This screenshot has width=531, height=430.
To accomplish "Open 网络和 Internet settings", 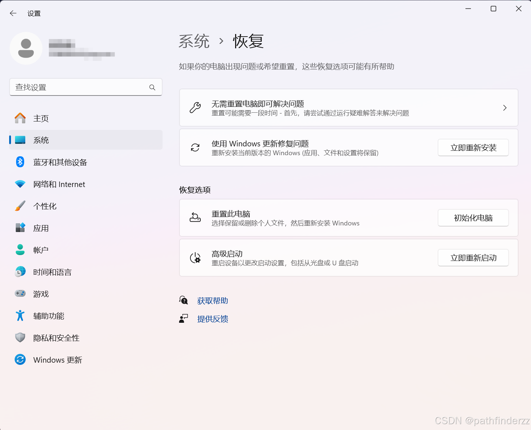I will coord(86,184).
